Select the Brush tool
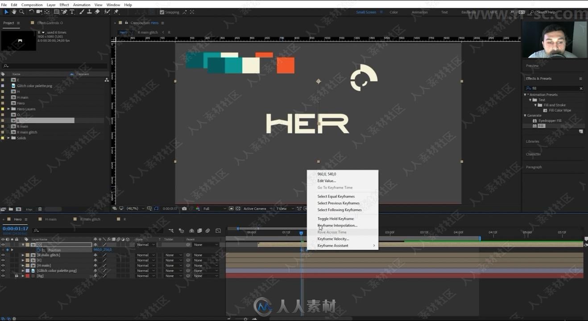The height and width of the screenshot is (321, 588). coord(82,12)
